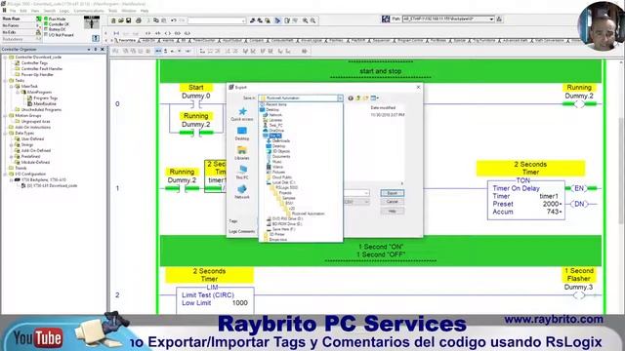Open the No Forces status dropdown

[x=39, y=25]
